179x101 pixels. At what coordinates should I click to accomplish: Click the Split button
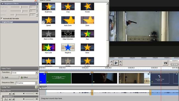coord(10,77)
